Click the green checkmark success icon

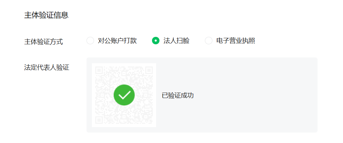(x=124, y=95)
